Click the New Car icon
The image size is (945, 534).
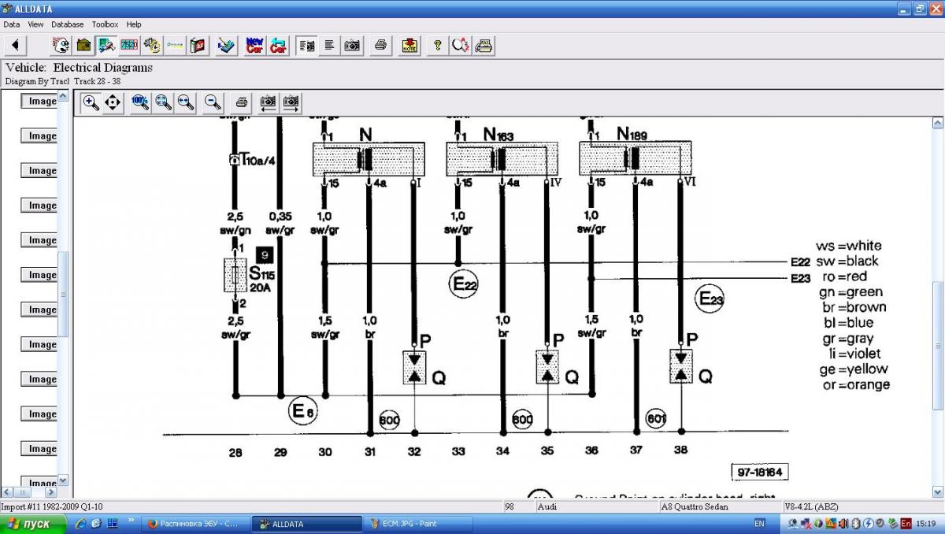coord(255,46)
